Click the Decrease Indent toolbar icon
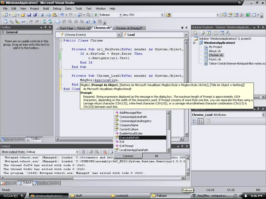 [31, 22]
